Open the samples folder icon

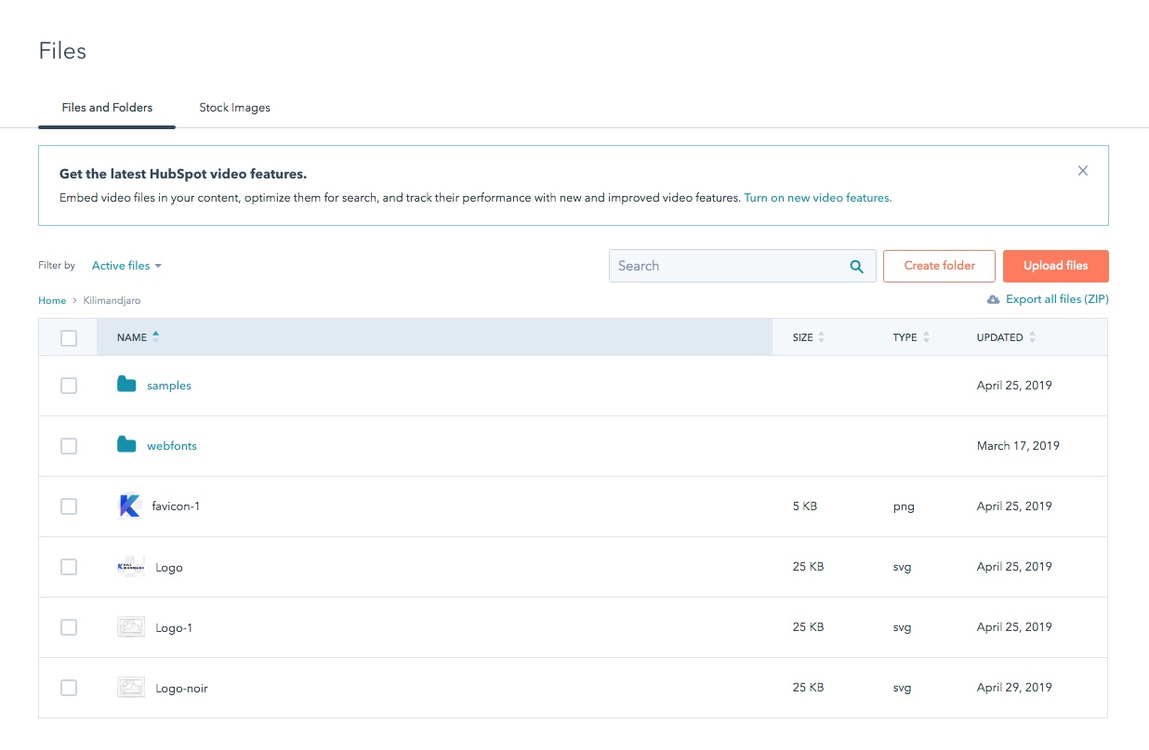pos(126,384)
